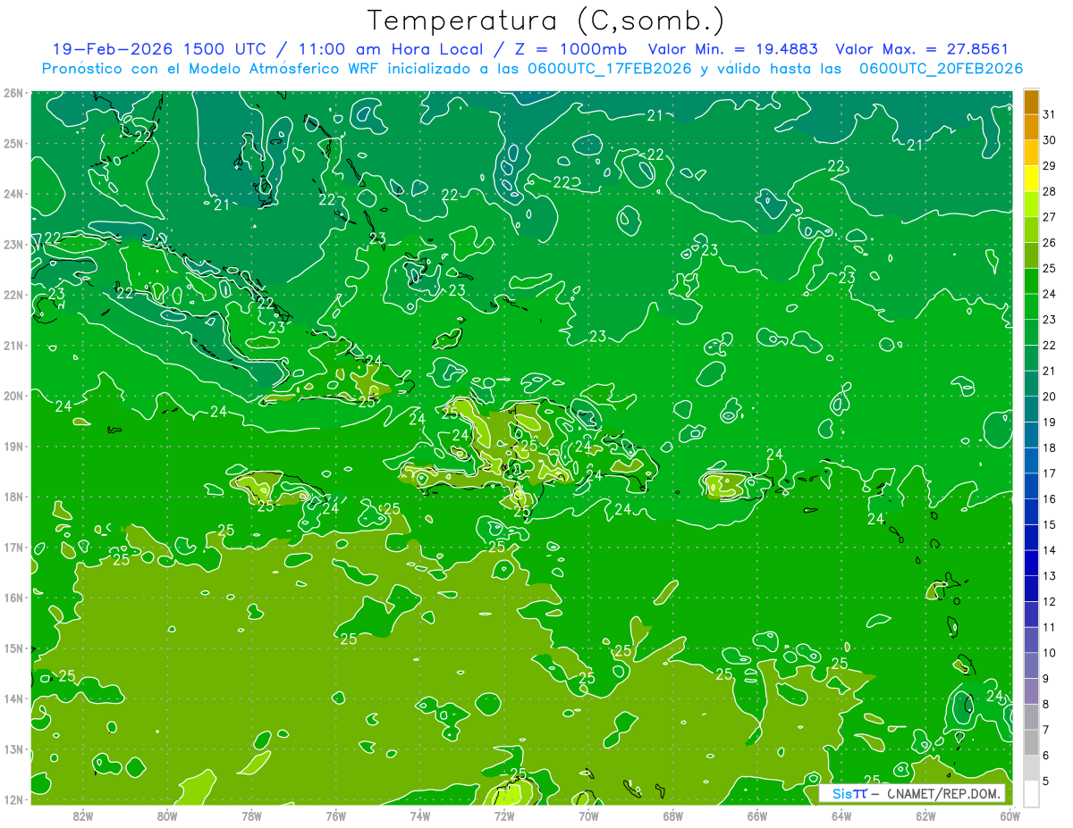Screen dimensions: 1073x828
Task: Click longitude axis label "66W"
Action: (x=756, y=815)
